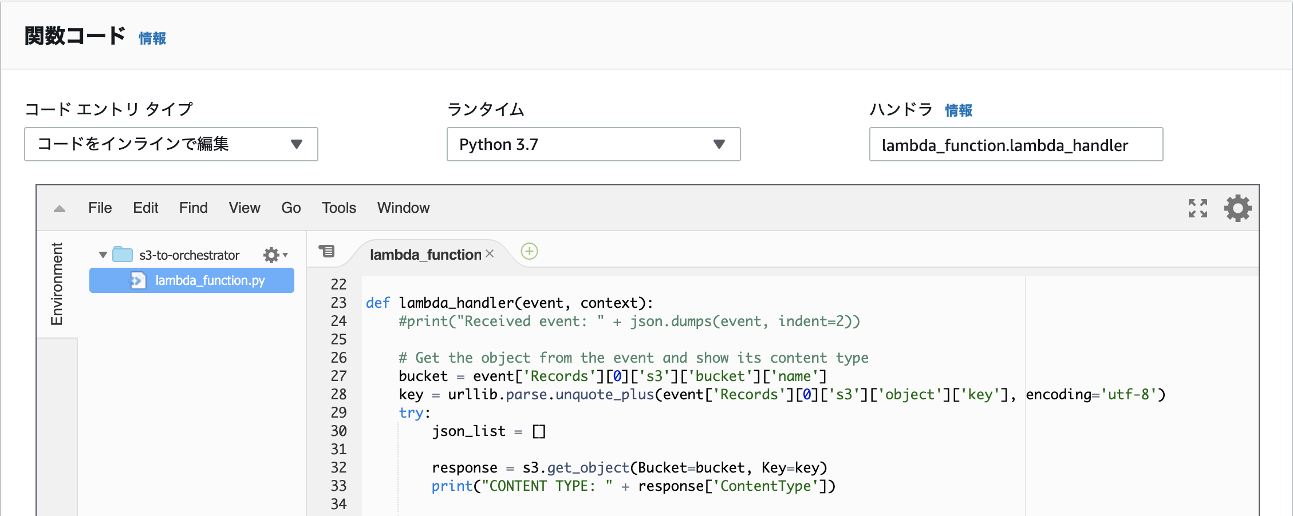Screen dimensions: 1293x516
Task: Open the code entry type dropdown
Action: [171, 144]
